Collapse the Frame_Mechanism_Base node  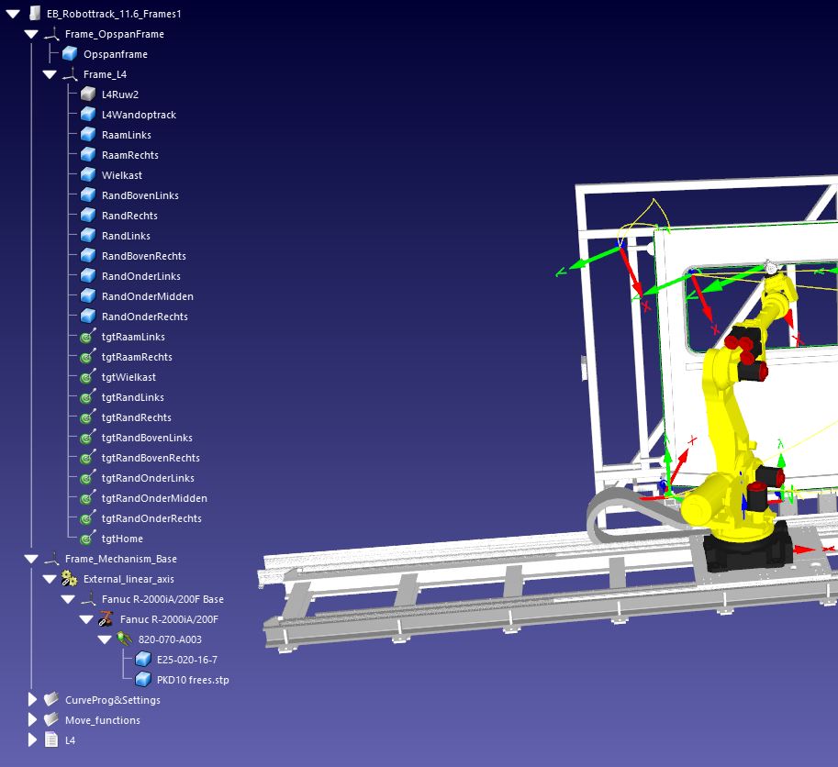(31, 559)
